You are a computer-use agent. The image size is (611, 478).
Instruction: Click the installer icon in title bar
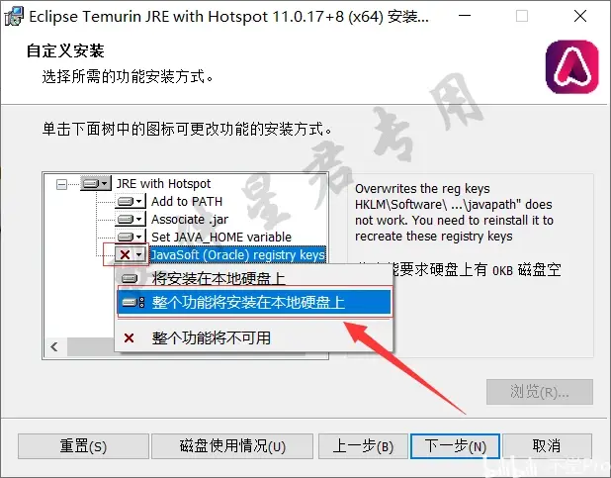click(x=14, y=17)
